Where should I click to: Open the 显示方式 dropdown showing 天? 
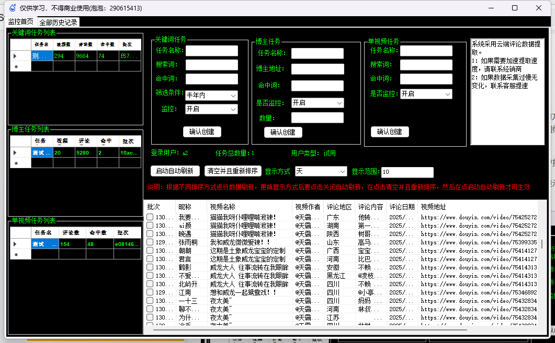(x=321, y=171)
